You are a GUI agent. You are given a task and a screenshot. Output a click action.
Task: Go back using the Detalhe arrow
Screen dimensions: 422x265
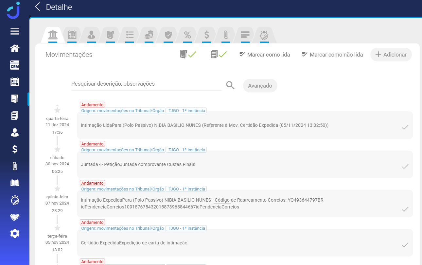[x=38, y=7]
